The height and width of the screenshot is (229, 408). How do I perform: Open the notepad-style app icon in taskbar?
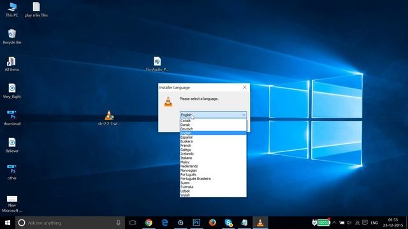(244, 223)
